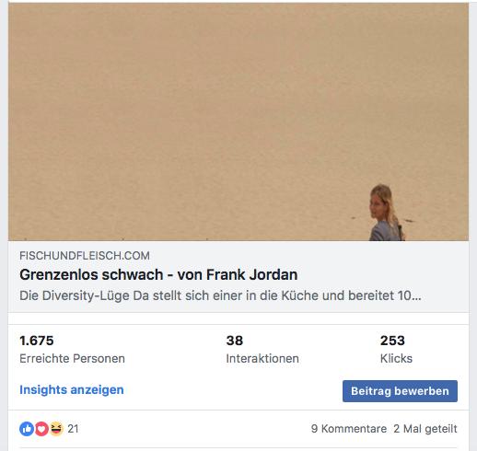Click the blue thumbs-up Like reaction icon
The width and height of the screenshot is (477, 451).
coord(27,429)
